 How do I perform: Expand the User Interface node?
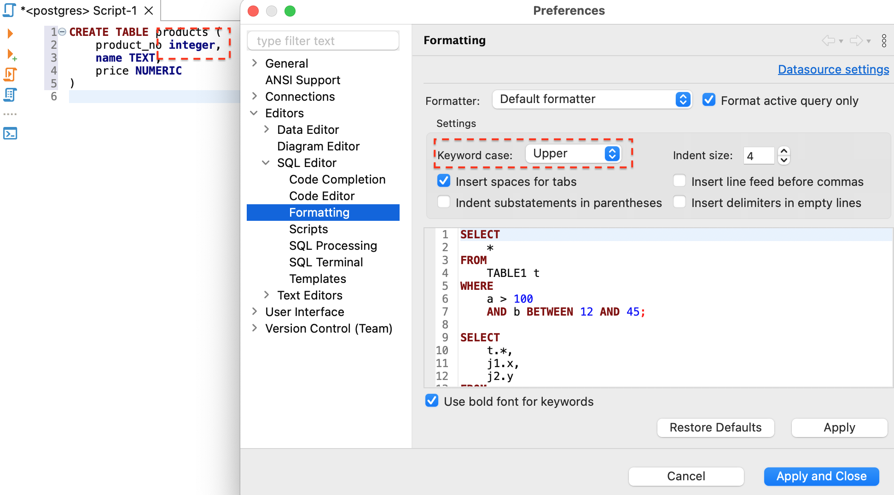click(255, 311)
